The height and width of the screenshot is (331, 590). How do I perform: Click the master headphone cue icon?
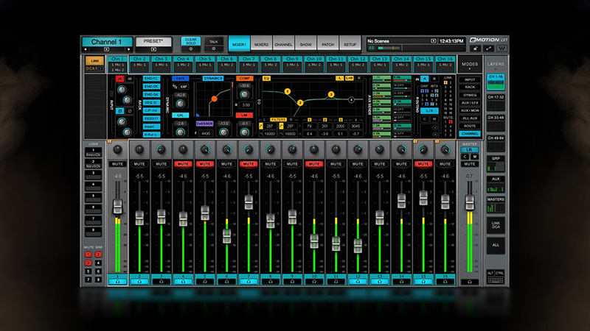pyautogui.click(x=469, y=282)
